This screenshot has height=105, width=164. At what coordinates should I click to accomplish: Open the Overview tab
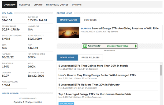(10, 5)
